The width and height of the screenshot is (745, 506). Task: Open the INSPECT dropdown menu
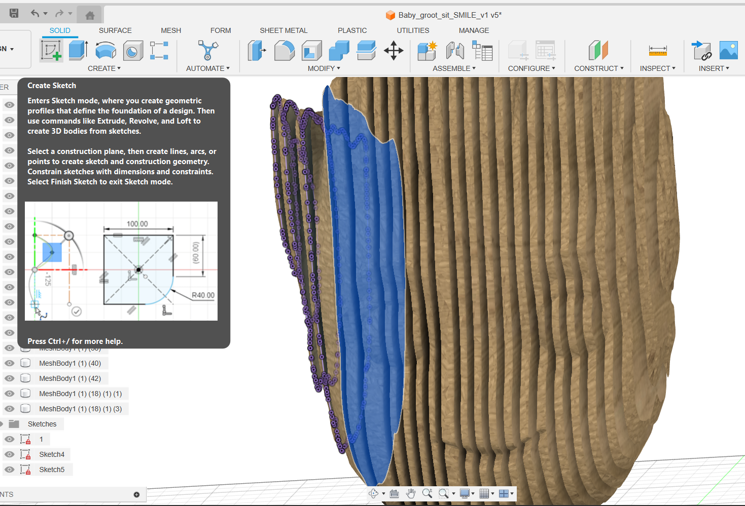click(658, 68)
